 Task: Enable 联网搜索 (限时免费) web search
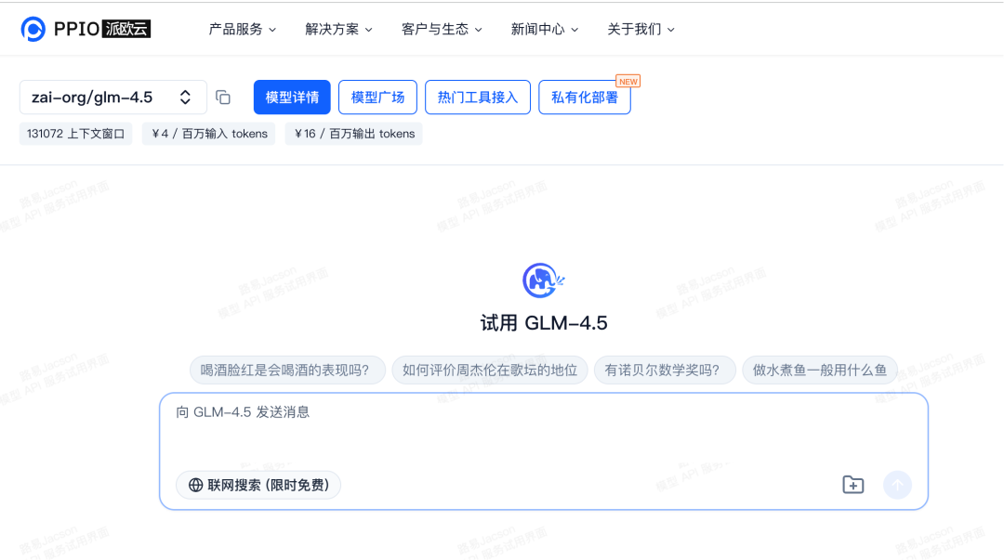pyautogui.click(x=258, y=485)
